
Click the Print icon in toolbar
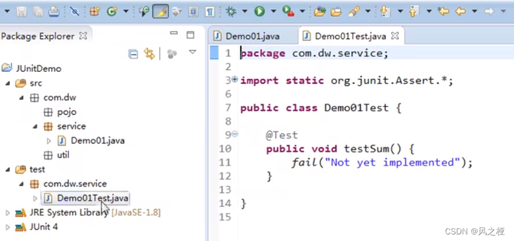tap(54, 12)
